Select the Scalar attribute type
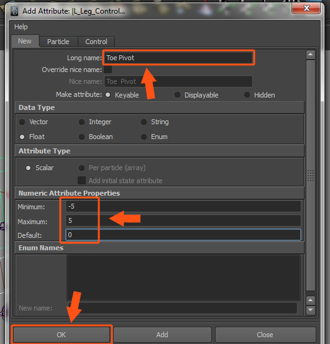Screen dimensions: 330x344 [x=28, y=168]
